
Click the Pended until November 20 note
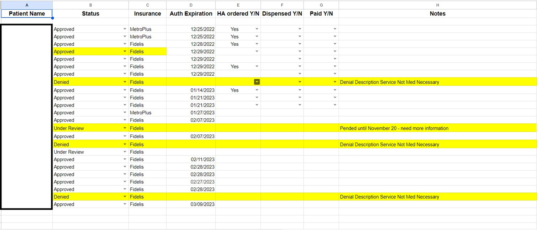[x=394, y=128]
